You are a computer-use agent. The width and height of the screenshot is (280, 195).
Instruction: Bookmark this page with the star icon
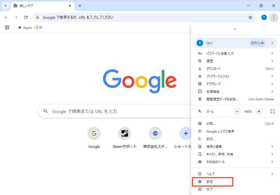pyautogui.click(x=250, y=17)
